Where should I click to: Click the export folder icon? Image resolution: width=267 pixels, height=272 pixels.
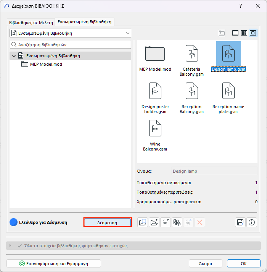pos(154,222)
